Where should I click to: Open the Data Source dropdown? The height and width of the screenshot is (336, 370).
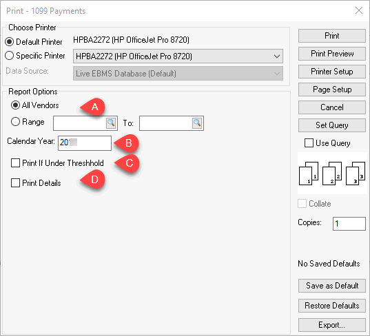pyautogui.click(x=178, y=74)
